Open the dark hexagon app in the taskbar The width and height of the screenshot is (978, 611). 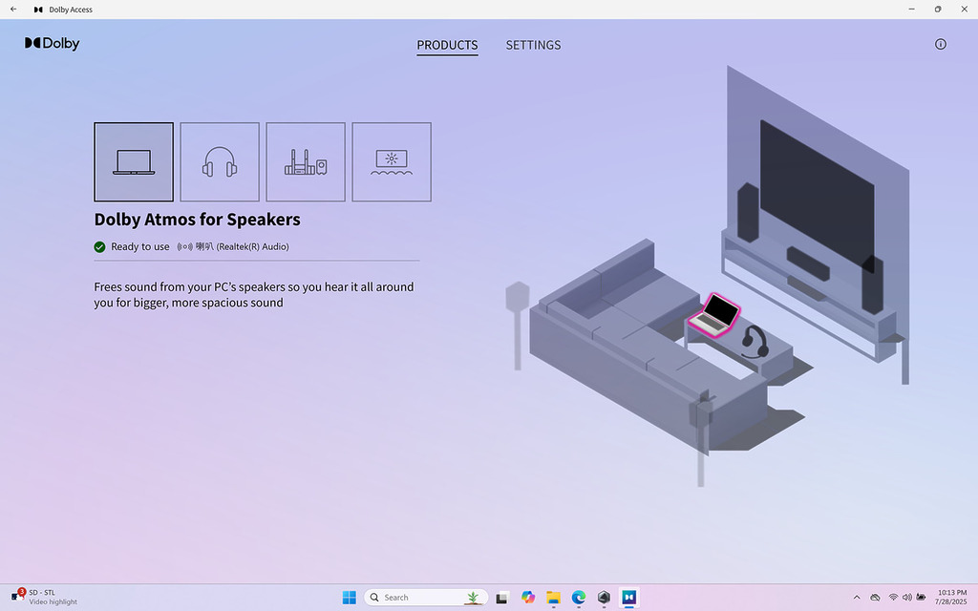pos(604,598)
